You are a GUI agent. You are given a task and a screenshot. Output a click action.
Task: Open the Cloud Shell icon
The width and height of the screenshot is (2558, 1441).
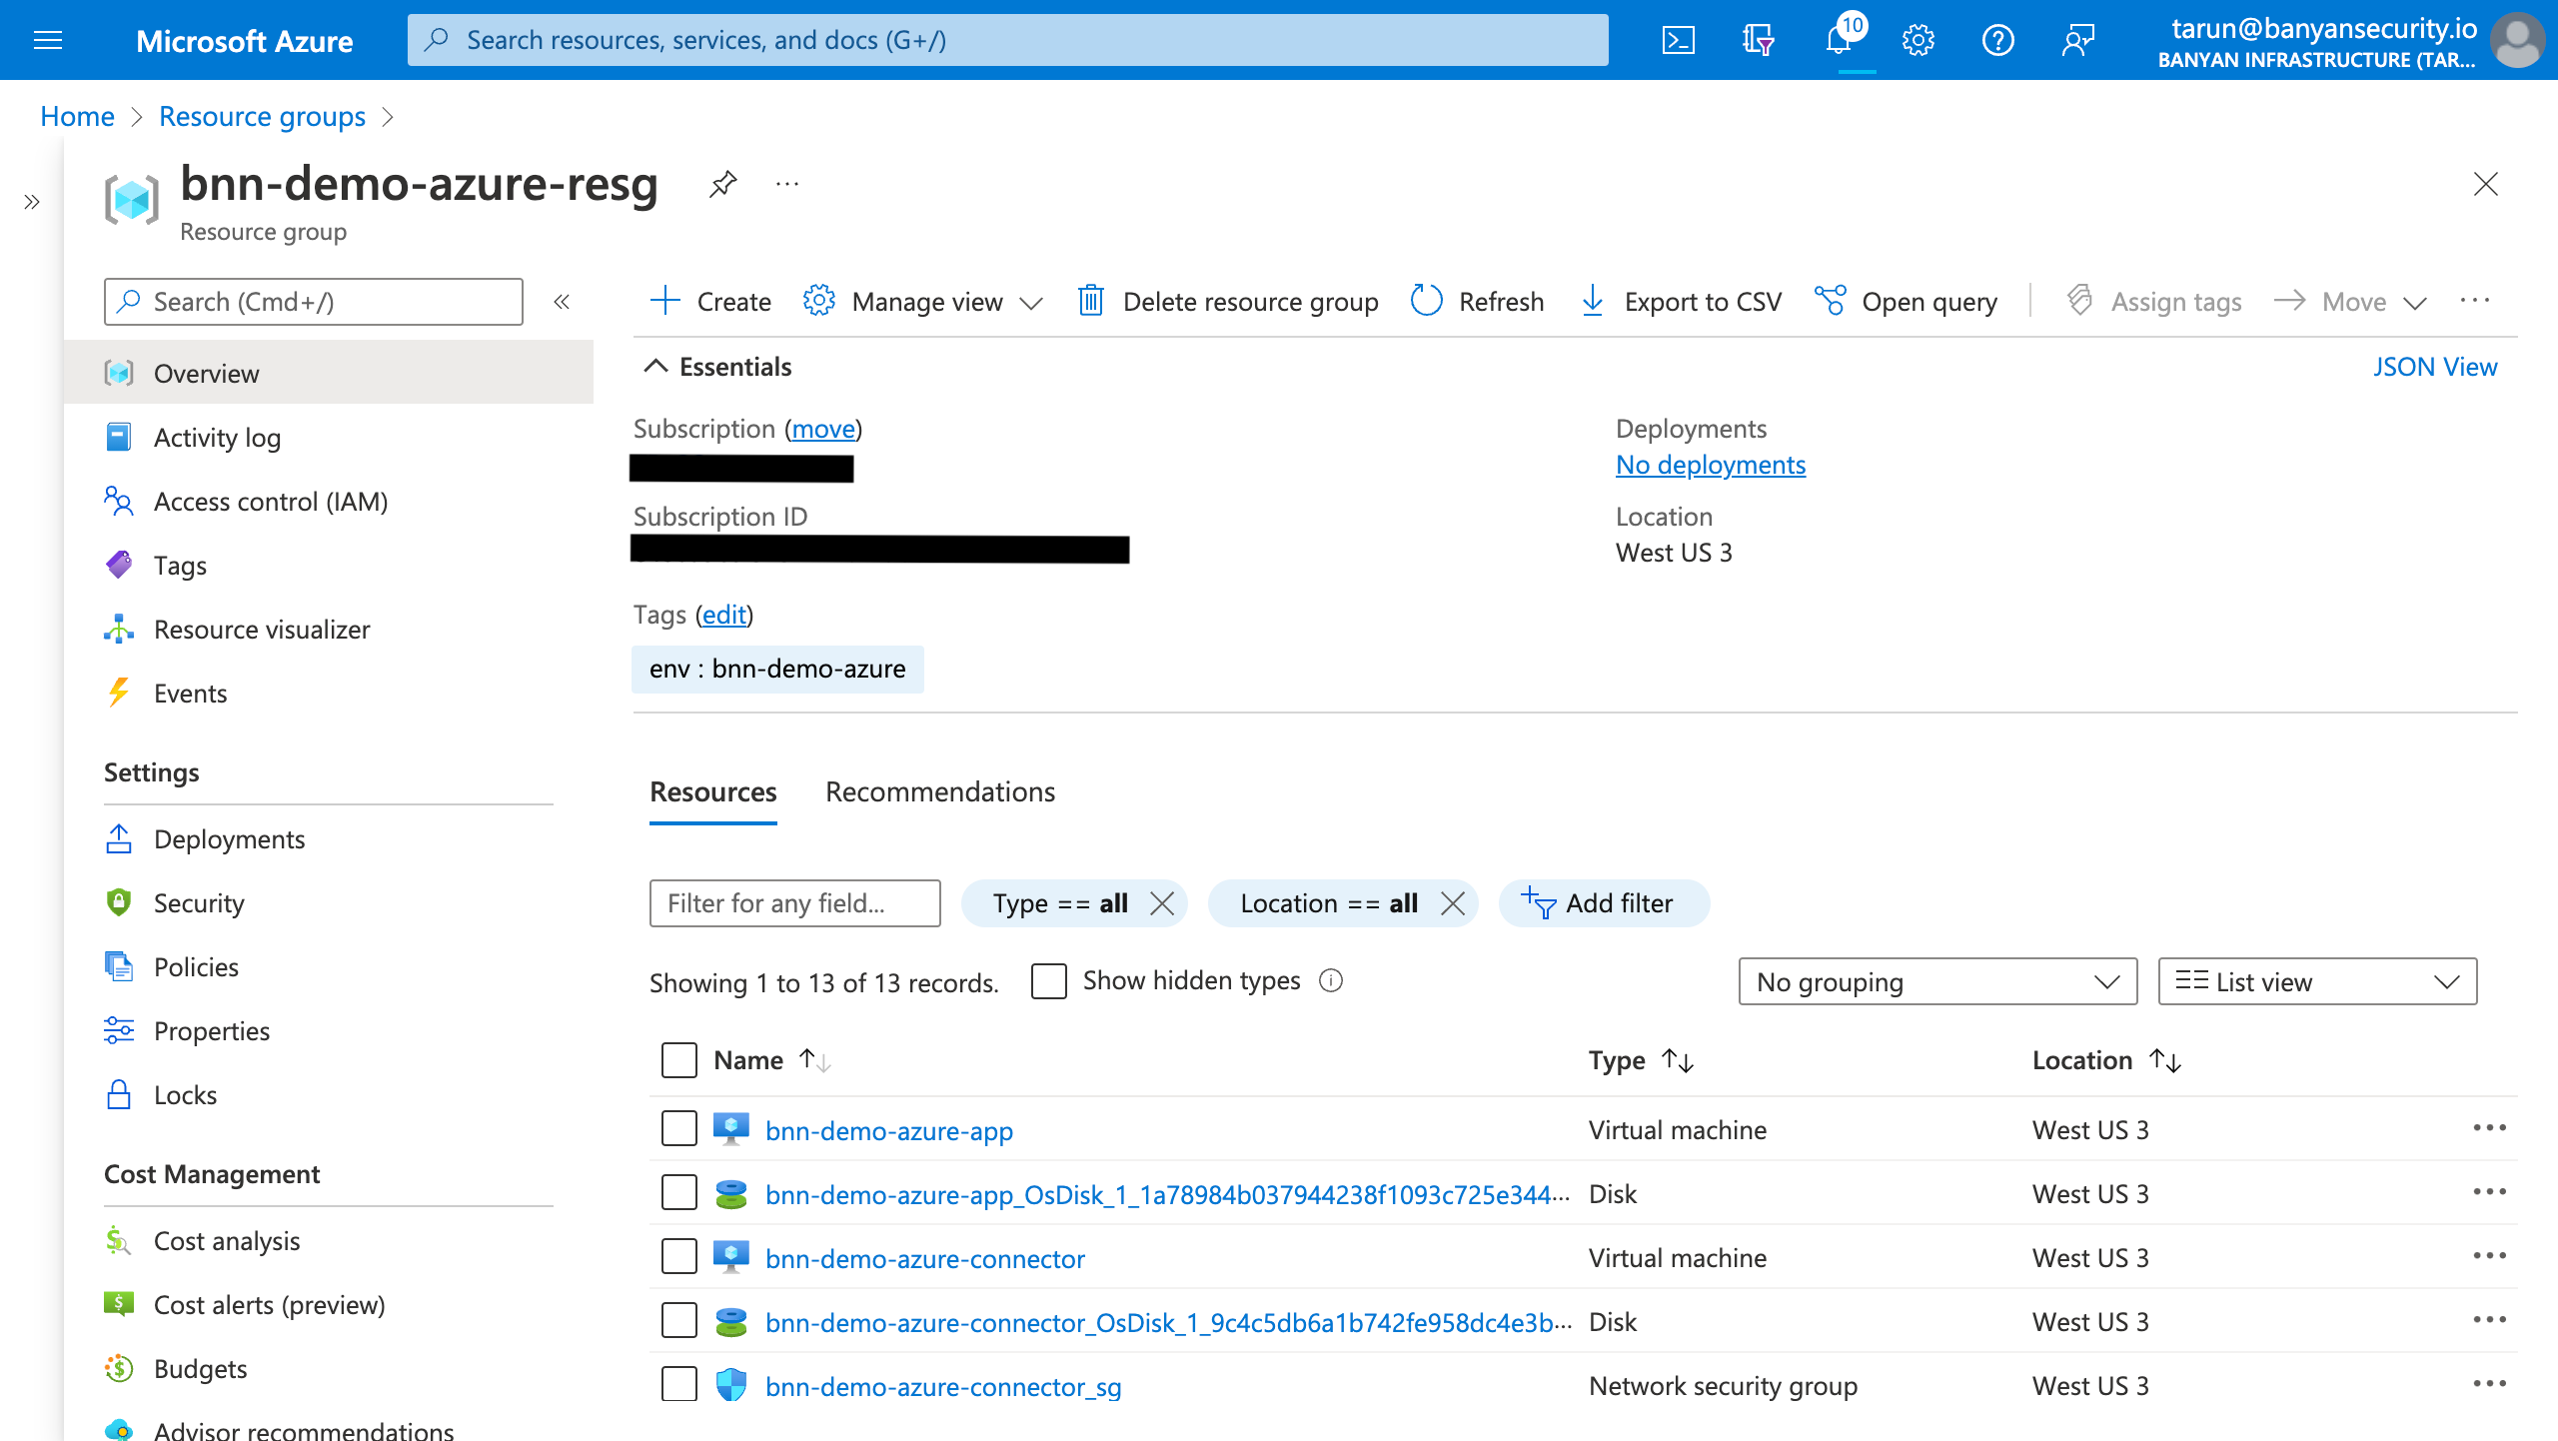(1678, 40)
